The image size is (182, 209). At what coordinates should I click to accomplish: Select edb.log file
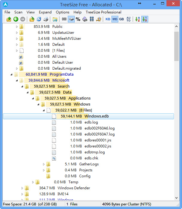(x=91, y=122)
